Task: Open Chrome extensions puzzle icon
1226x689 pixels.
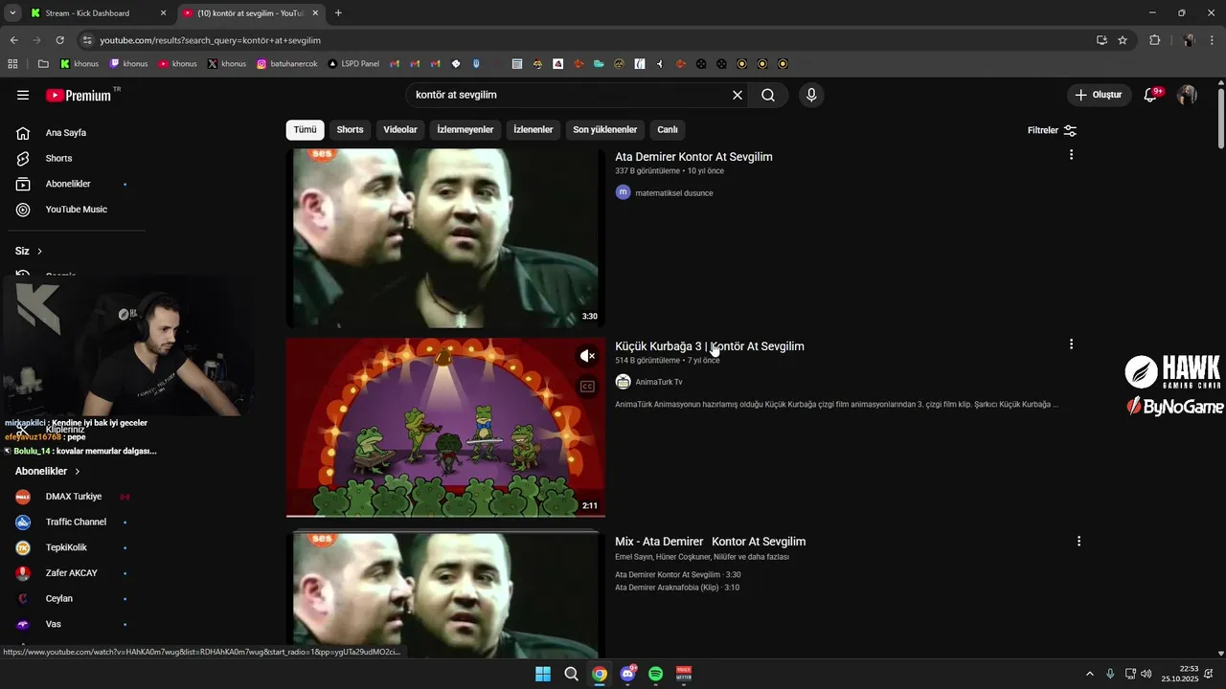Action: pos(1154,40)
